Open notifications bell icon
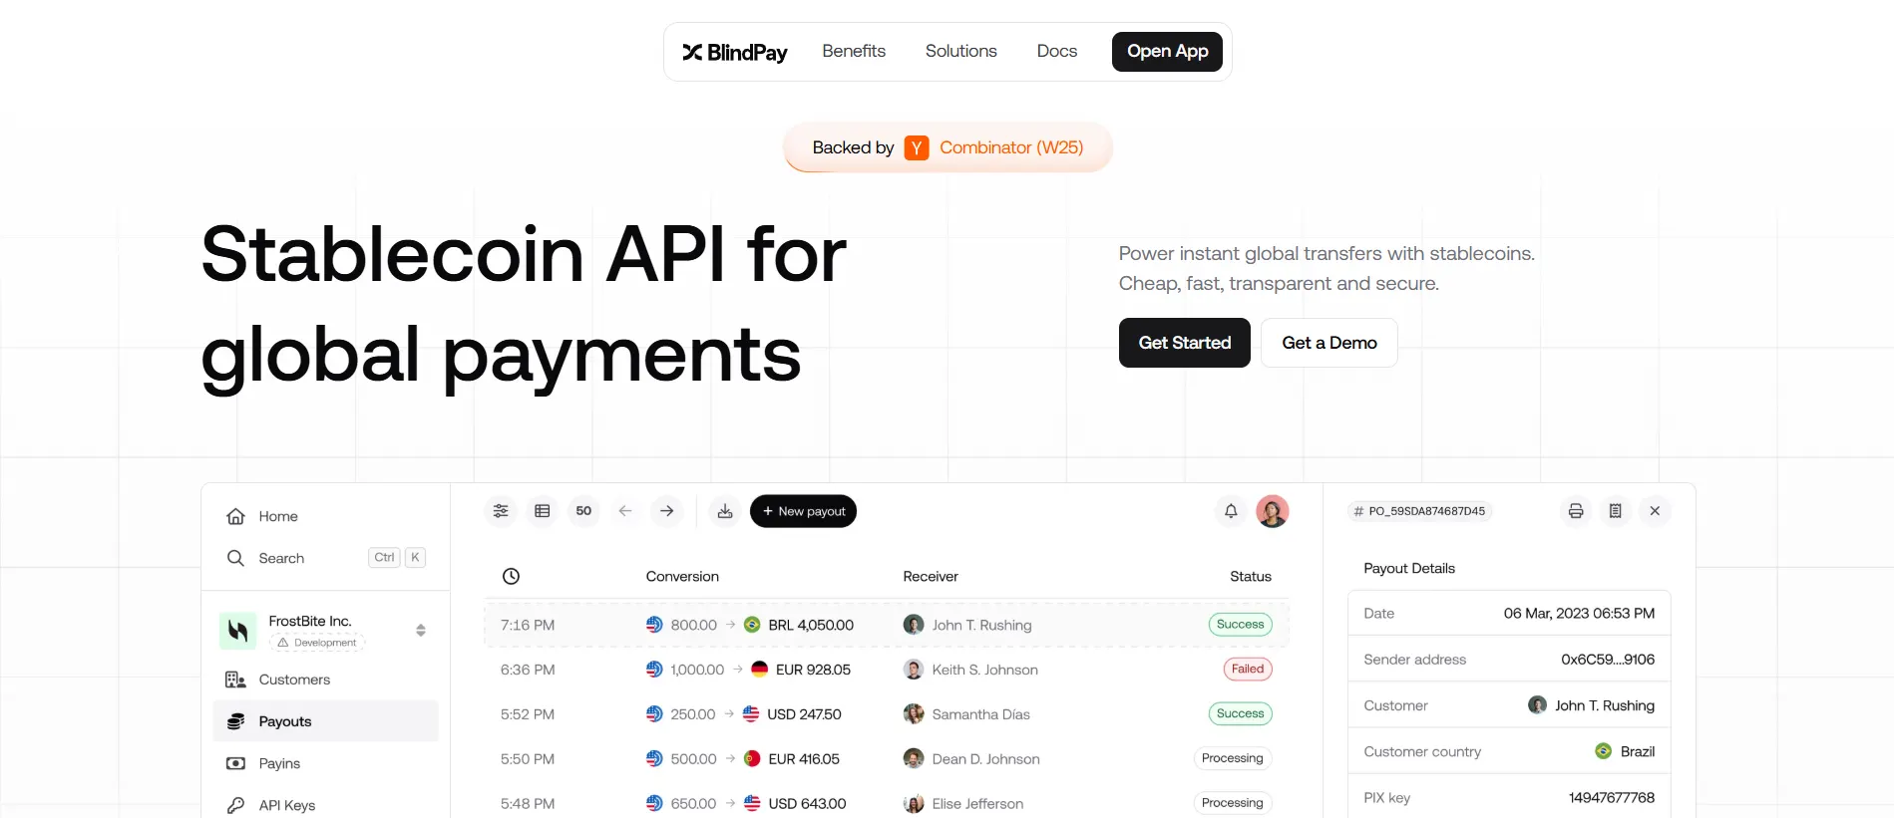 click(1231, 511)
